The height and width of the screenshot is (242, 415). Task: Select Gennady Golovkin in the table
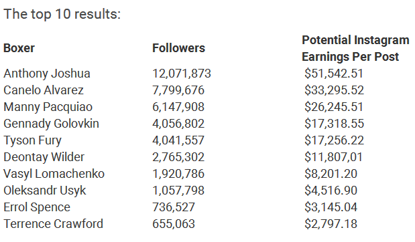[51, 124]
